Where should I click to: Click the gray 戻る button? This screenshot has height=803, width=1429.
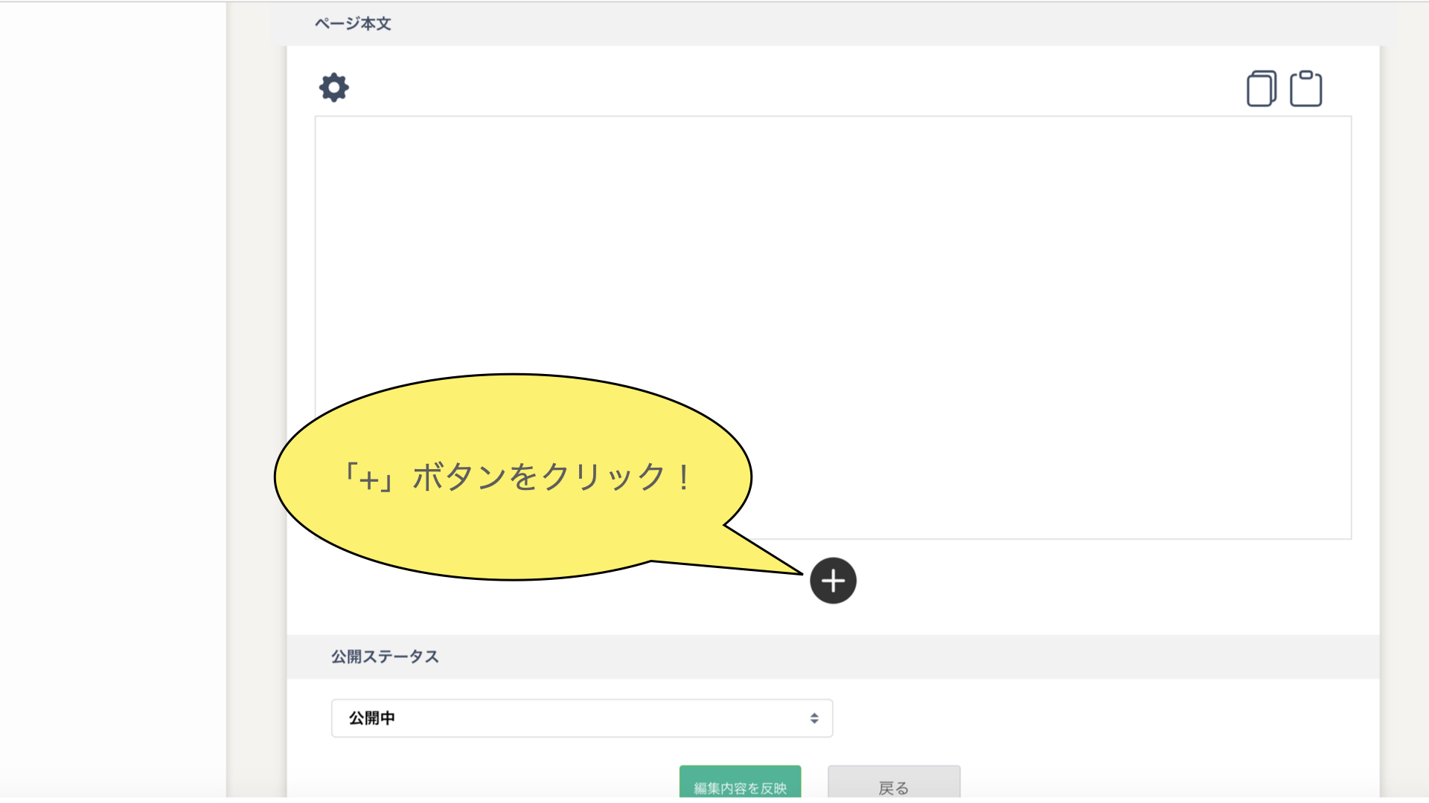click(x=893, y=784)
